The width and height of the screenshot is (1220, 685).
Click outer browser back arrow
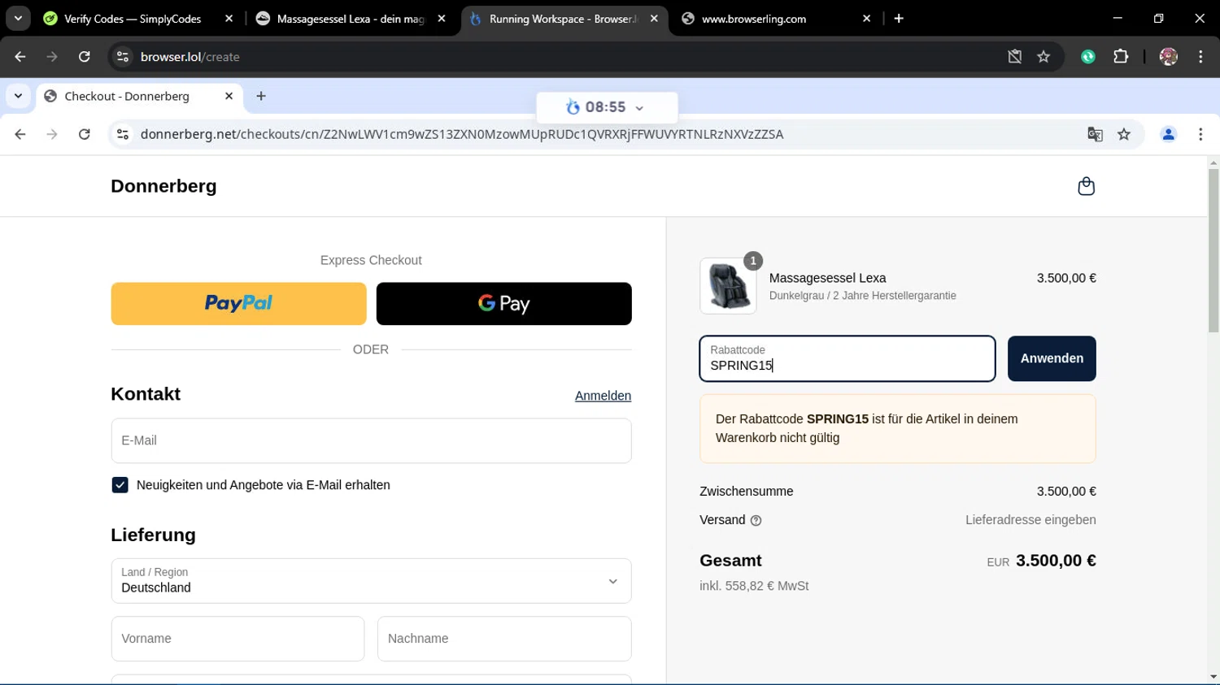20,57
